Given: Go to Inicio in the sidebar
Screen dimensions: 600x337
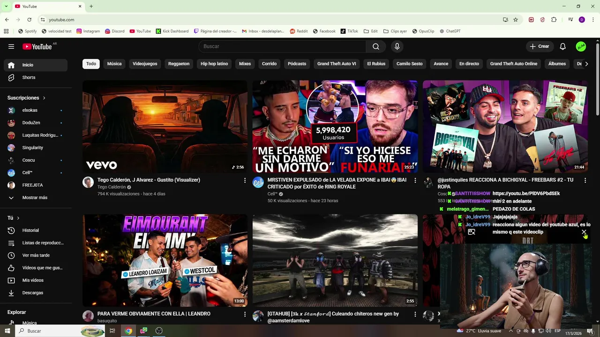Looking at the screenshot, I should click(x=36, y=65).
